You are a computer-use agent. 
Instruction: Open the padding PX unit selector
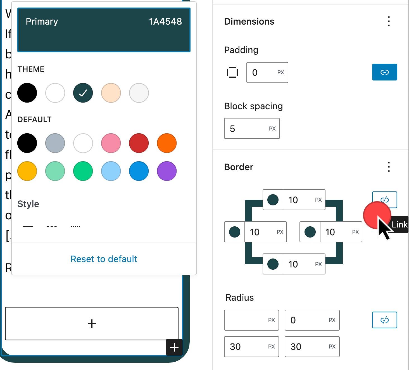click(280, 73)
